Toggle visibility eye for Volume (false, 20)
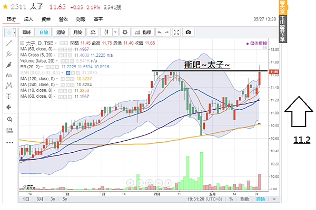 point(62,61)
